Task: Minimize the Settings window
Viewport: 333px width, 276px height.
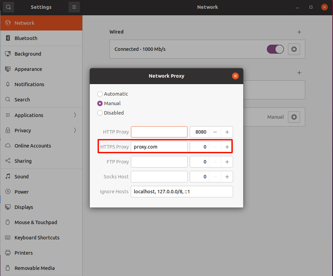Action: (297, 7)
